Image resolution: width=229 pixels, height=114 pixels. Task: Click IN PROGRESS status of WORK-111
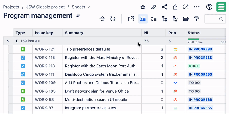coord(200,74)
